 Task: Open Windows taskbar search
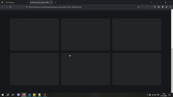click(8, 95)
